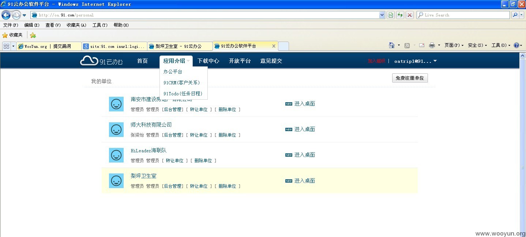The height and width of the screenshot is (237, 526).
Task: Click the 收藏夹 favorites star button
Action: 12,35
